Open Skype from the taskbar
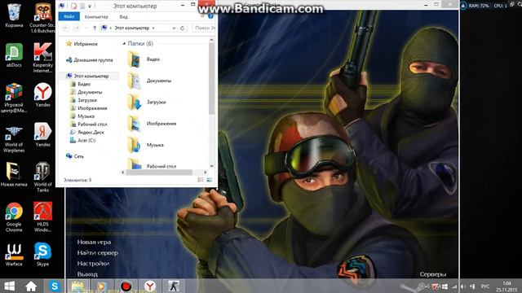Image resolution: width=522 pixels, height=293 pixels. point(55,286)
